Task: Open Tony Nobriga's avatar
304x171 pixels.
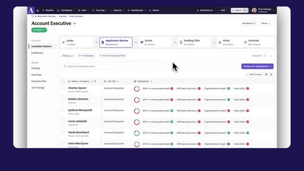Action: click(254, 10)
